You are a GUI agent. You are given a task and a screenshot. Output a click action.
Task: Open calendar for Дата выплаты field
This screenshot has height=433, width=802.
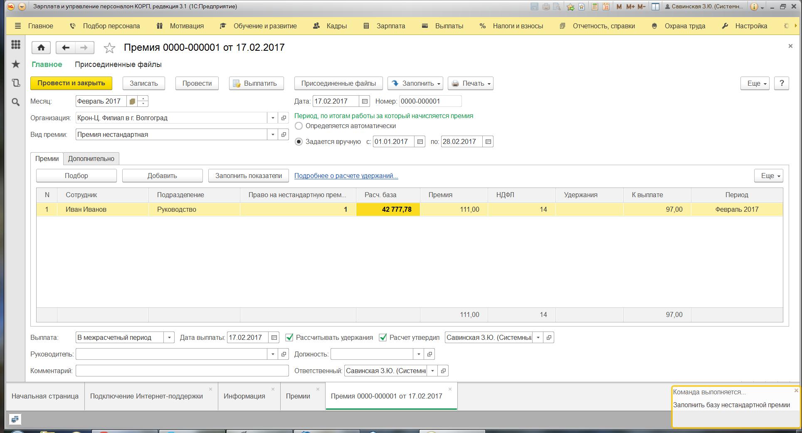click(x=274, y=337)
